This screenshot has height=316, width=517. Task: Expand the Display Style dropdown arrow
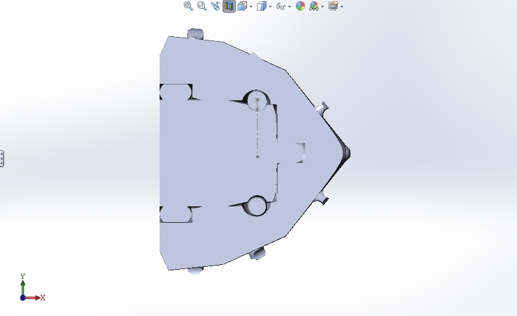coord(271,6)
